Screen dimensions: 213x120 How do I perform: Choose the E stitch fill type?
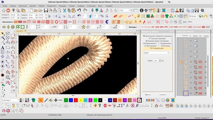(x=29, y=22)
